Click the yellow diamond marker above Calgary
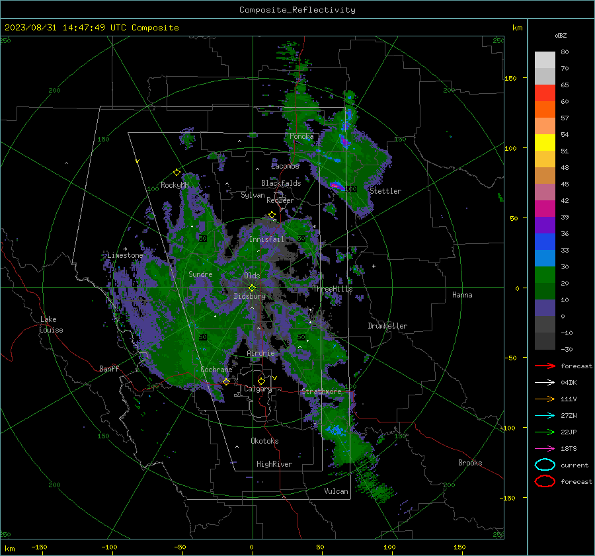This screenshot has height=556, width=595. coord(261,381)
